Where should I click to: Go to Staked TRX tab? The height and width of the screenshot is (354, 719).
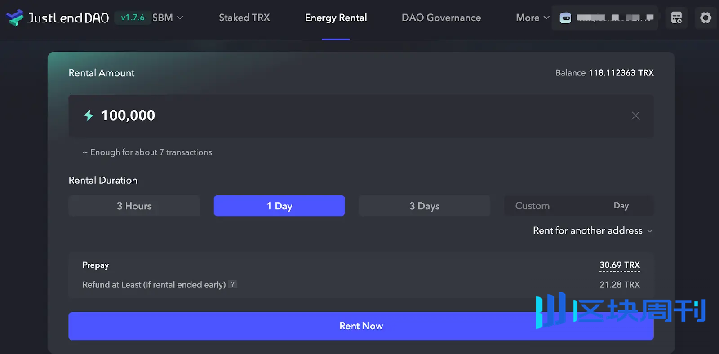coord(244,18)
